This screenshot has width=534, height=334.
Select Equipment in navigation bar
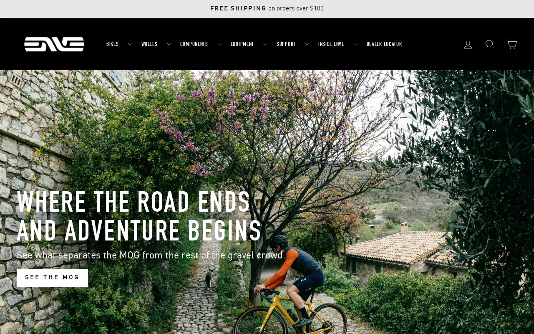click(x=242, y=44)
